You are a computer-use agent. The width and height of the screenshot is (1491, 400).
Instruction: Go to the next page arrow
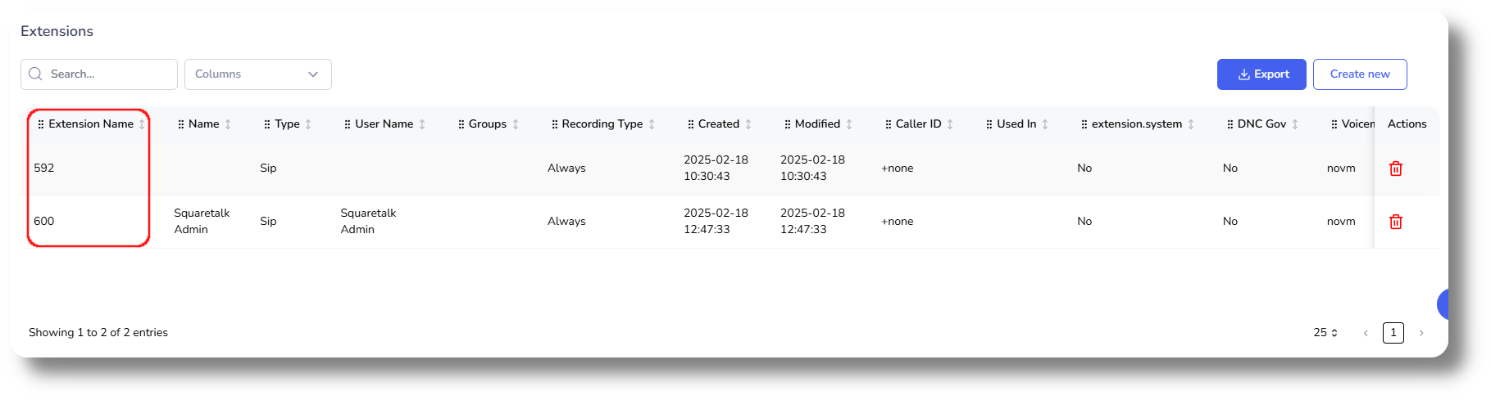click(x=1421, y=333)
